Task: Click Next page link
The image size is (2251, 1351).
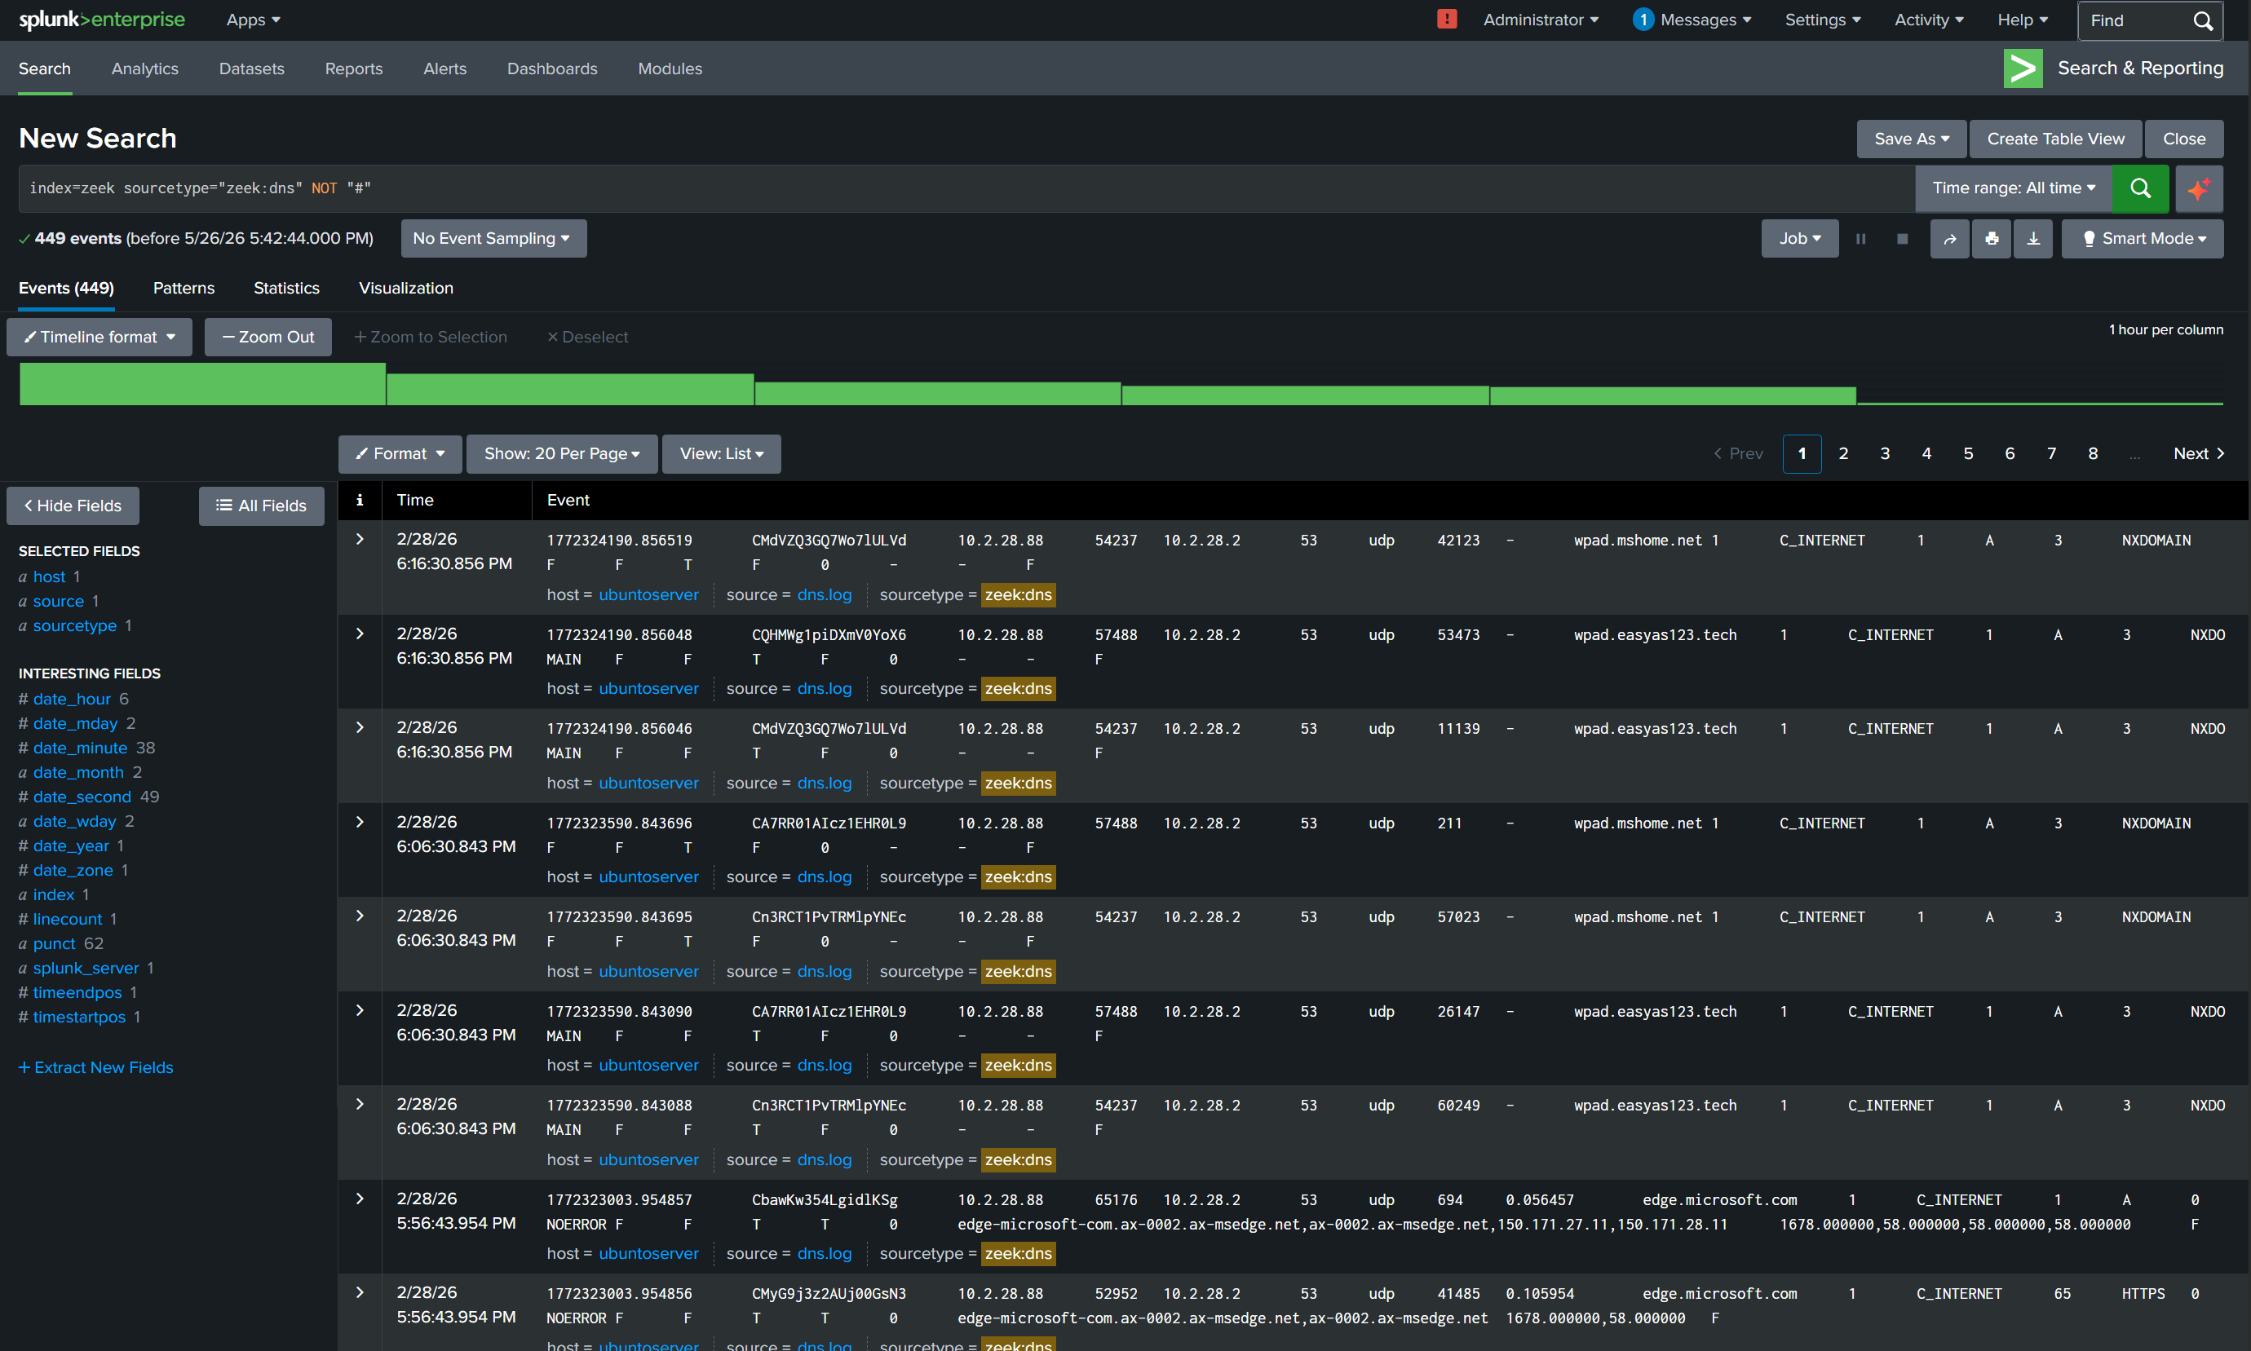Action: (x=2198, y=453)
